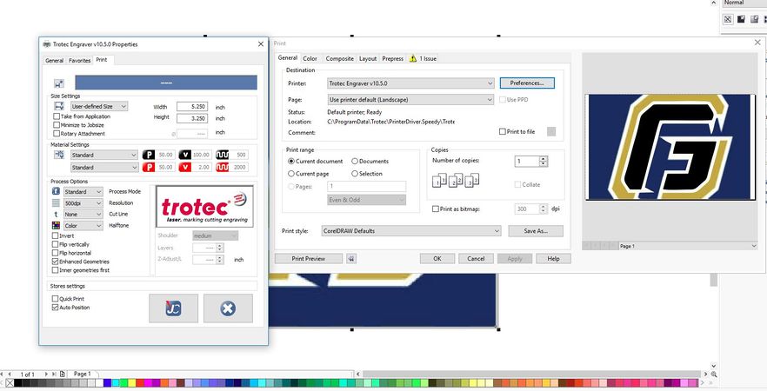Click the JobControl send button icon
This screenshot has height=391, width=767.
[173, 308]
